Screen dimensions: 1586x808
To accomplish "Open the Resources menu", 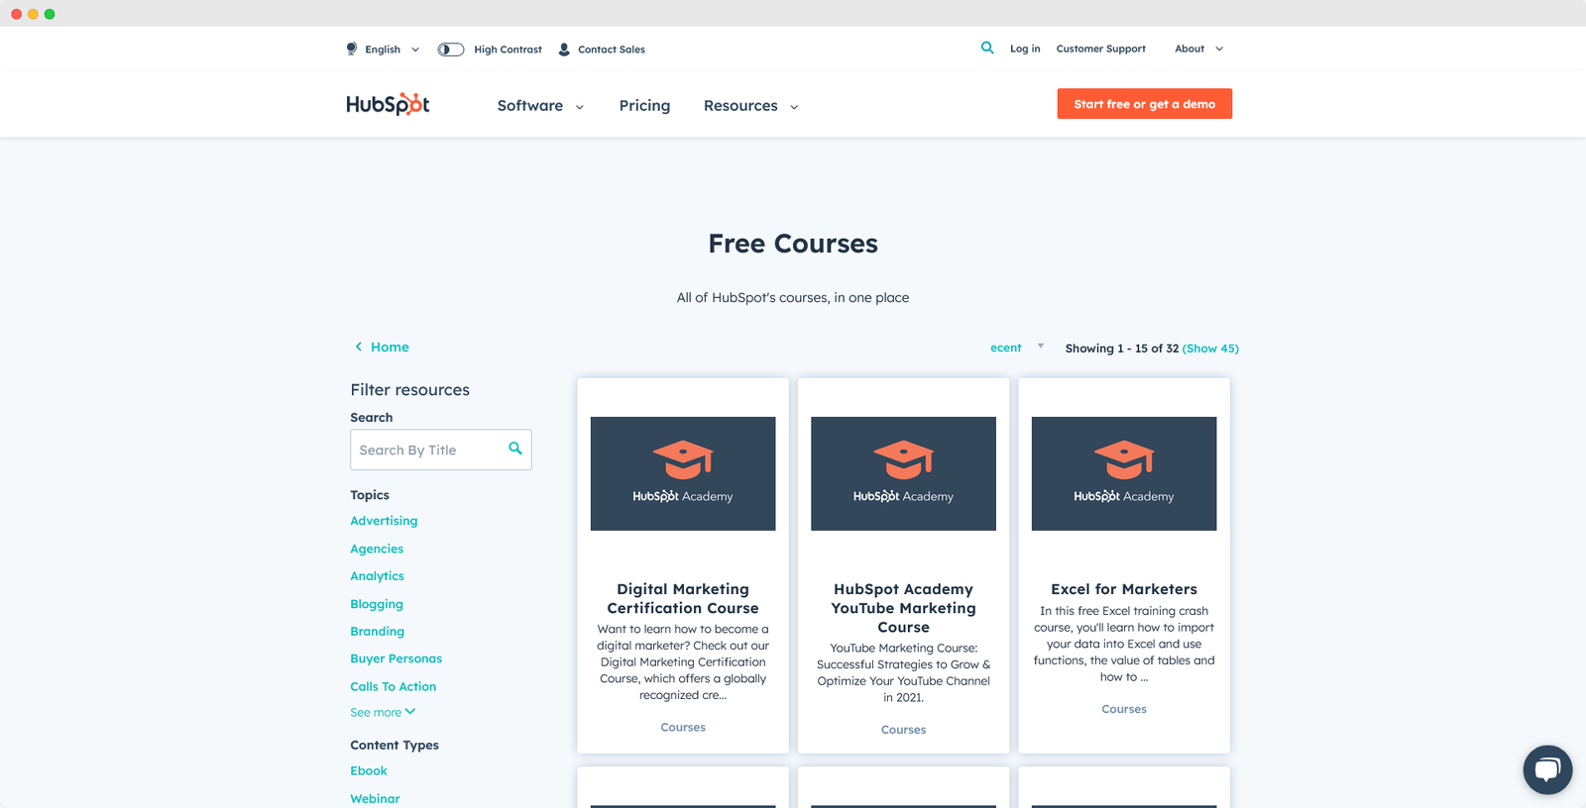I will point(740,106).
